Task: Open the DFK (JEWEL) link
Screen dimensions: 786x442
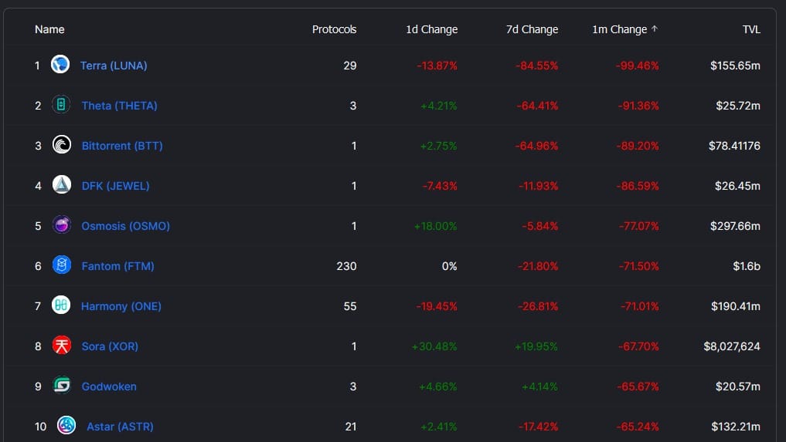Action: tap(115, 186)
